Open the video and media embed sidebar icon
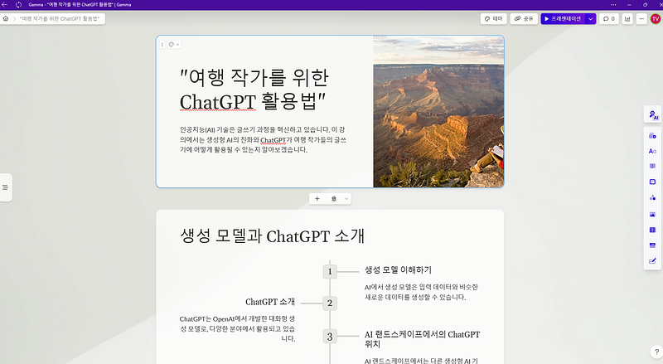663x364 pixels. pyautogui.click(x=652, y=230)
